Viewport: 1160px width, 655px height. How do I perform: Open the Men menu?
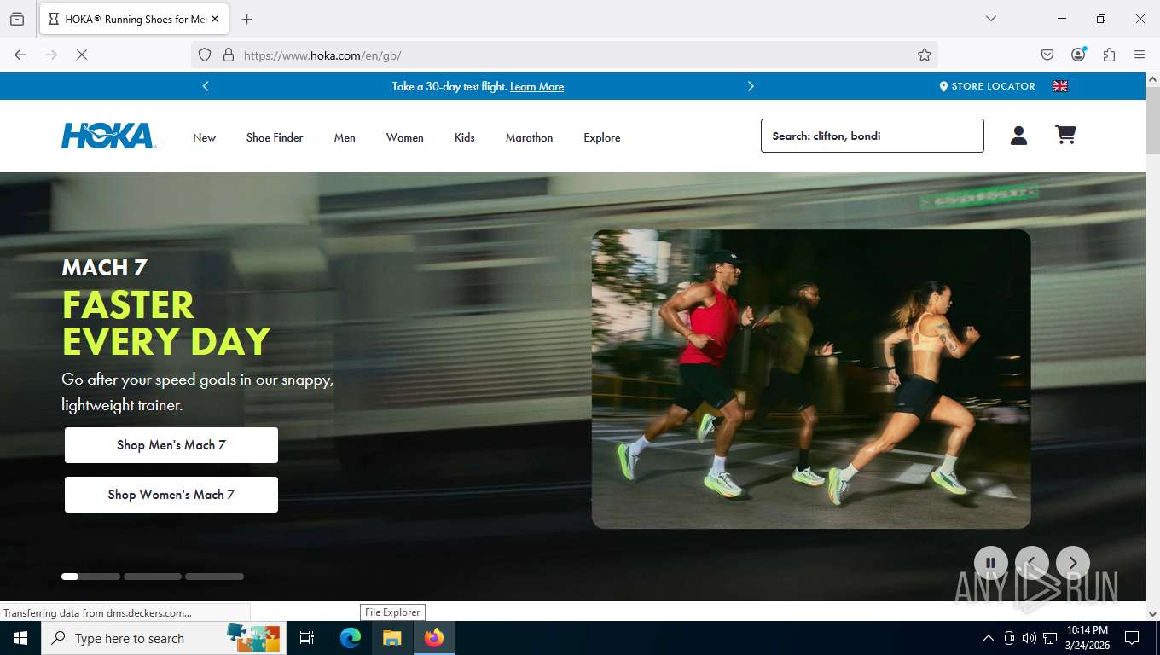(345, 137)
